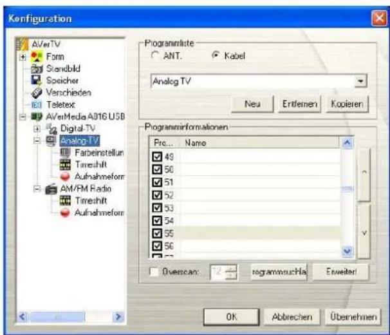
Task: Click the program list scroll-down arrow
Action: (348, 251)
